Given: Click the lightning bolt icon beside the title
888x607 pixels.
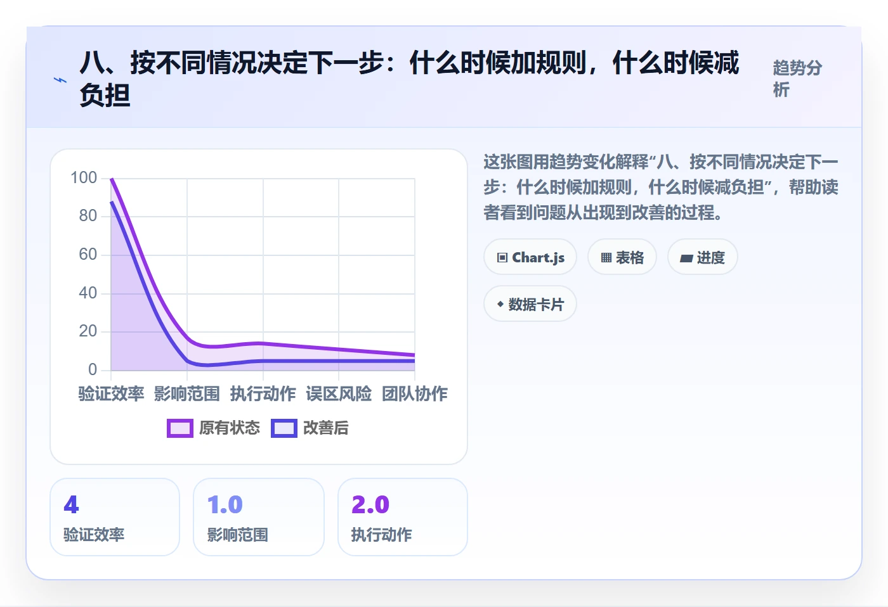Looking at the screenshot, I should (60, 80).
